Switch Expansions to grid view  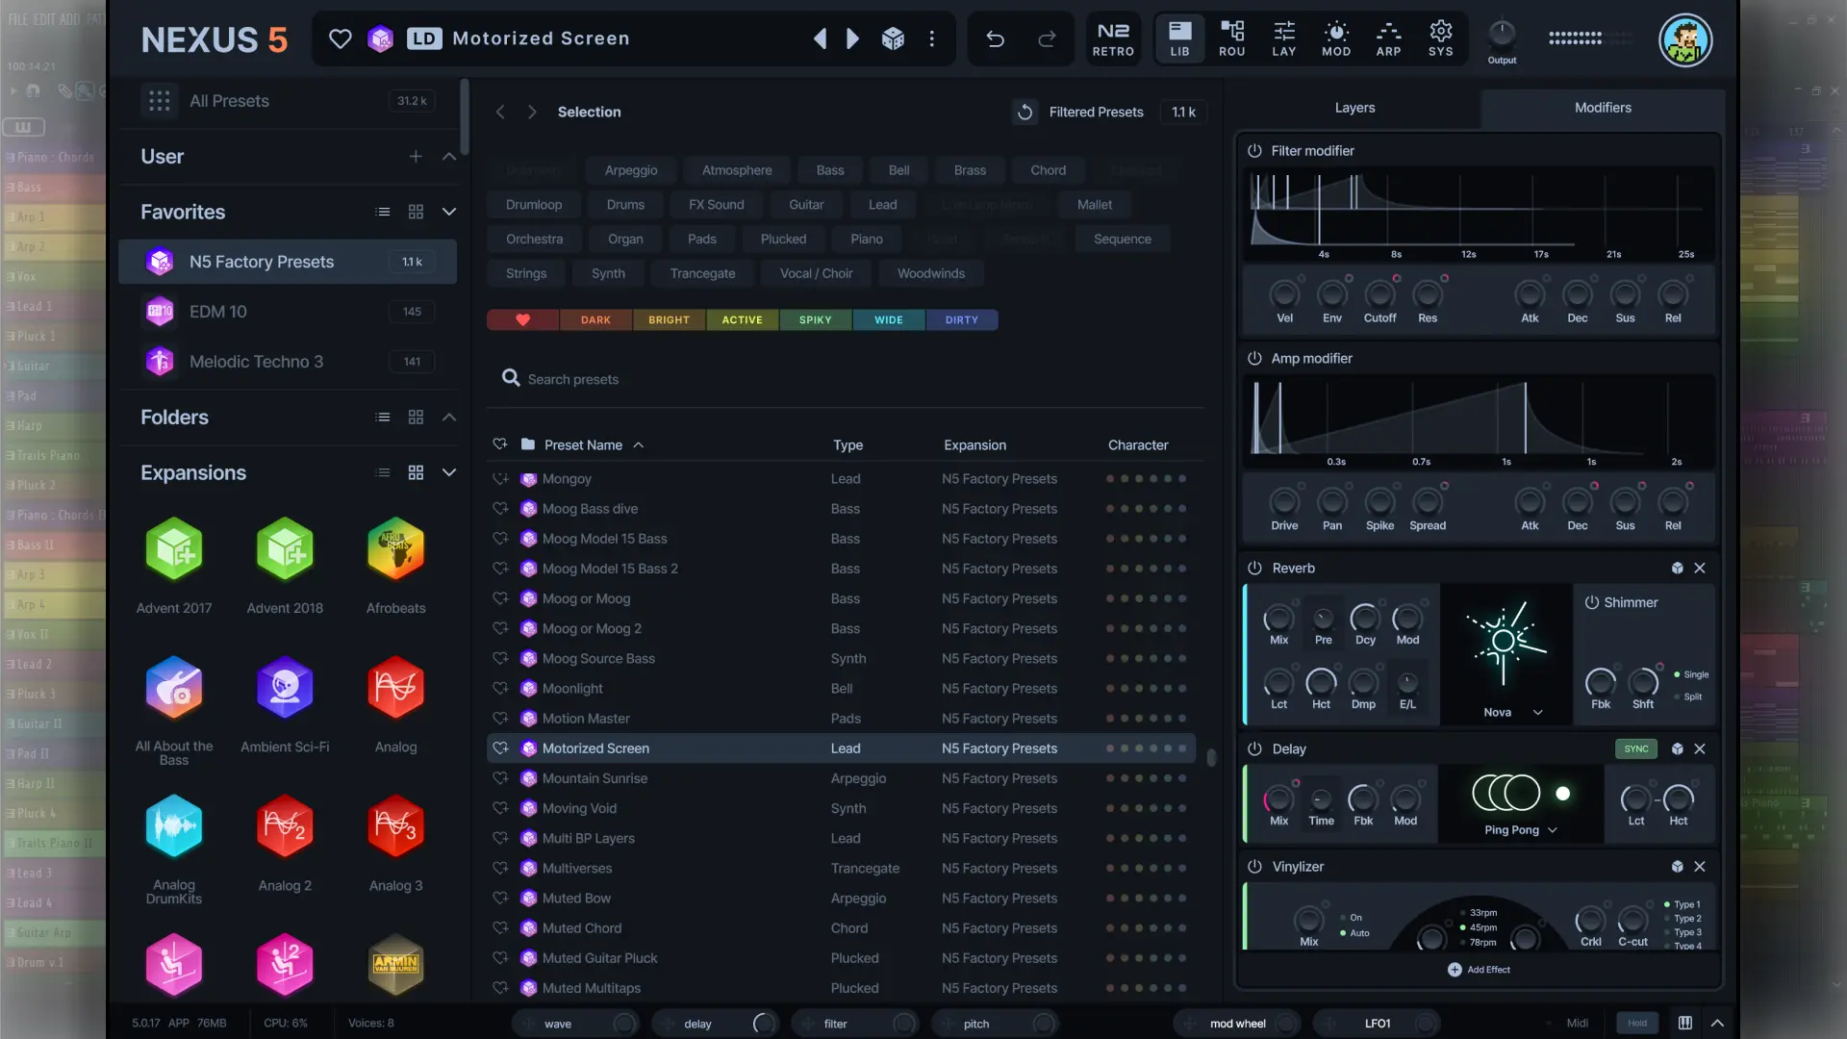click(x=416, y=472)
